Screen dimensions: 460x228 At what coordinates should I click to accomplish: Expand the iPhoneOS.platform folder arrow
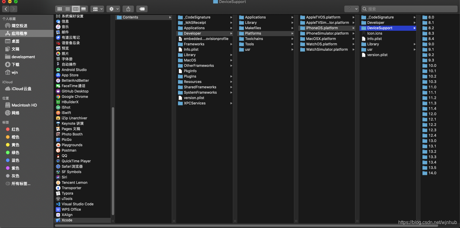pyautogui.click(x=354, y=28)
